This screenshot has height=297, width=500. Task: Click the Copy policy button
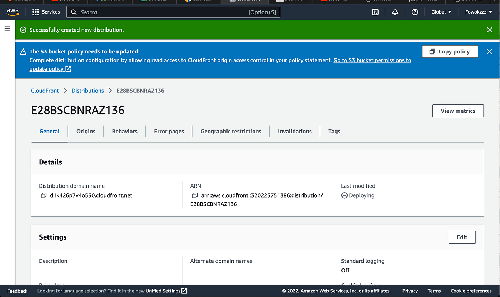click(450, 52)
